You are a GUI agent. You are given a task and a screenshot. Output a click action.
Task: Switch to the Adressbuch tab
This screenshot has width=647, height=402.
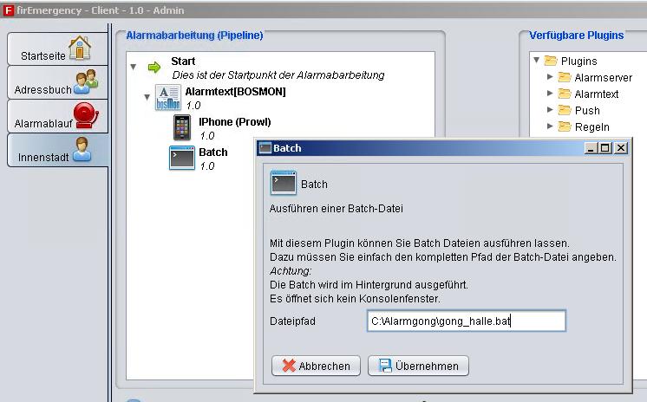(x=57, y=84)
